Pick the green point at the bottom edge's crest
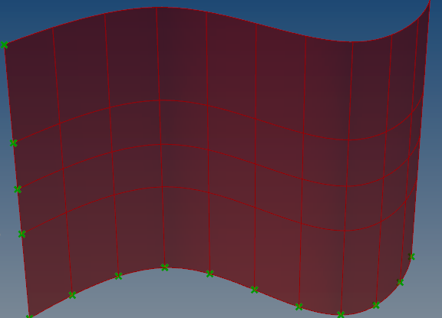This screenshot has width=442, height=318. (x=165, y=267)
